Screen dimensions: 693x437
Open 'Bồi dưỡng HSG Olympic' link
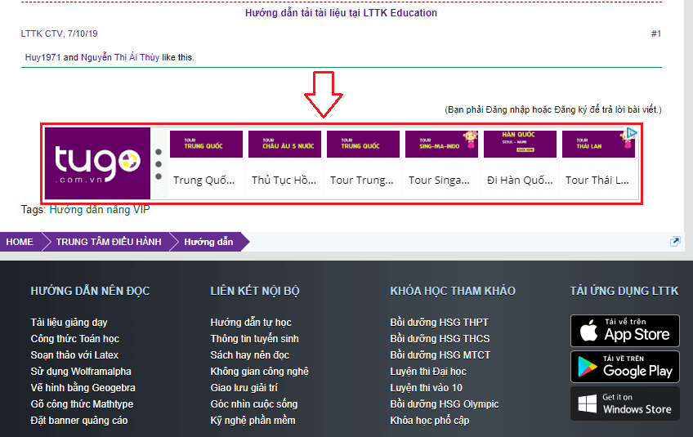445,404
